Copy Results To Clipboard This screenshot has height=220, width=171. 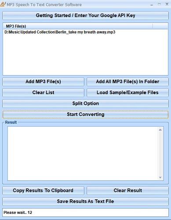click(x=43, y=191)
